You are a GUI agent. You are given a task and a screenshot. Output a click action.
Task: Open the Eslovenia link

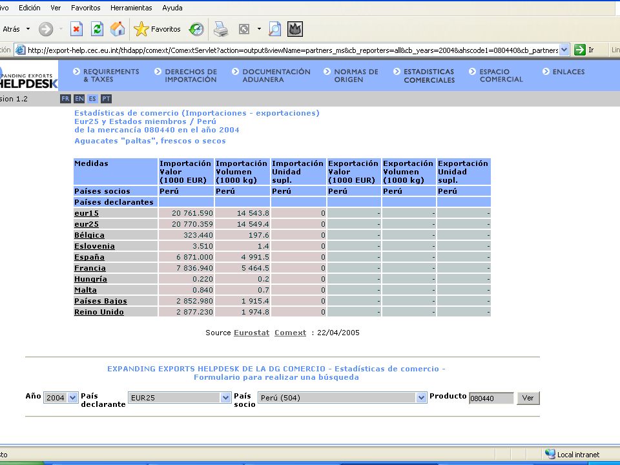click(94, 246)
